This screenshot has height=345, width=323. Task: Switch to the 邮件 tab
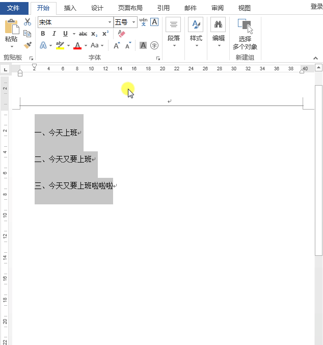(191, 8)
